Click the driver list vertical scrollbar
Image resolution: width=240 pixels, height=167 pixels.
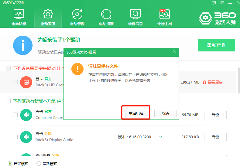tap(239, 80)
